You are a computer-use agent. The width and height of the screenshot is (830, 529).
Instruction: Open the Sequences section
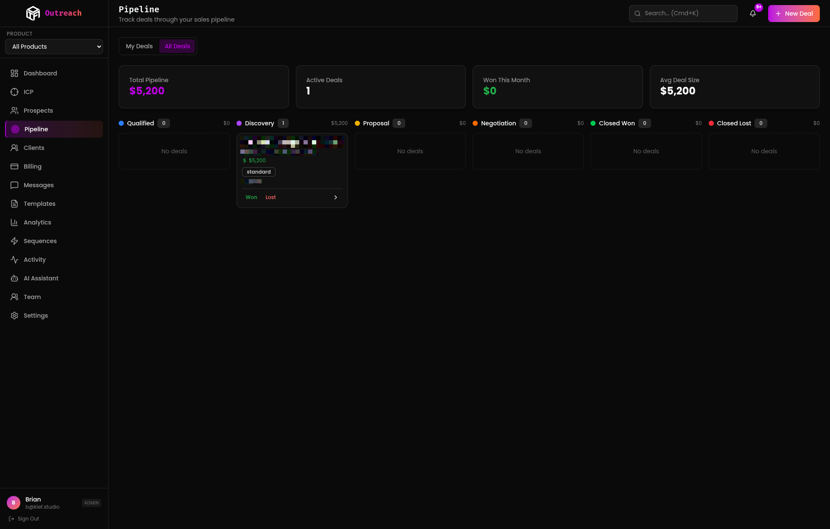coord(40,241)
